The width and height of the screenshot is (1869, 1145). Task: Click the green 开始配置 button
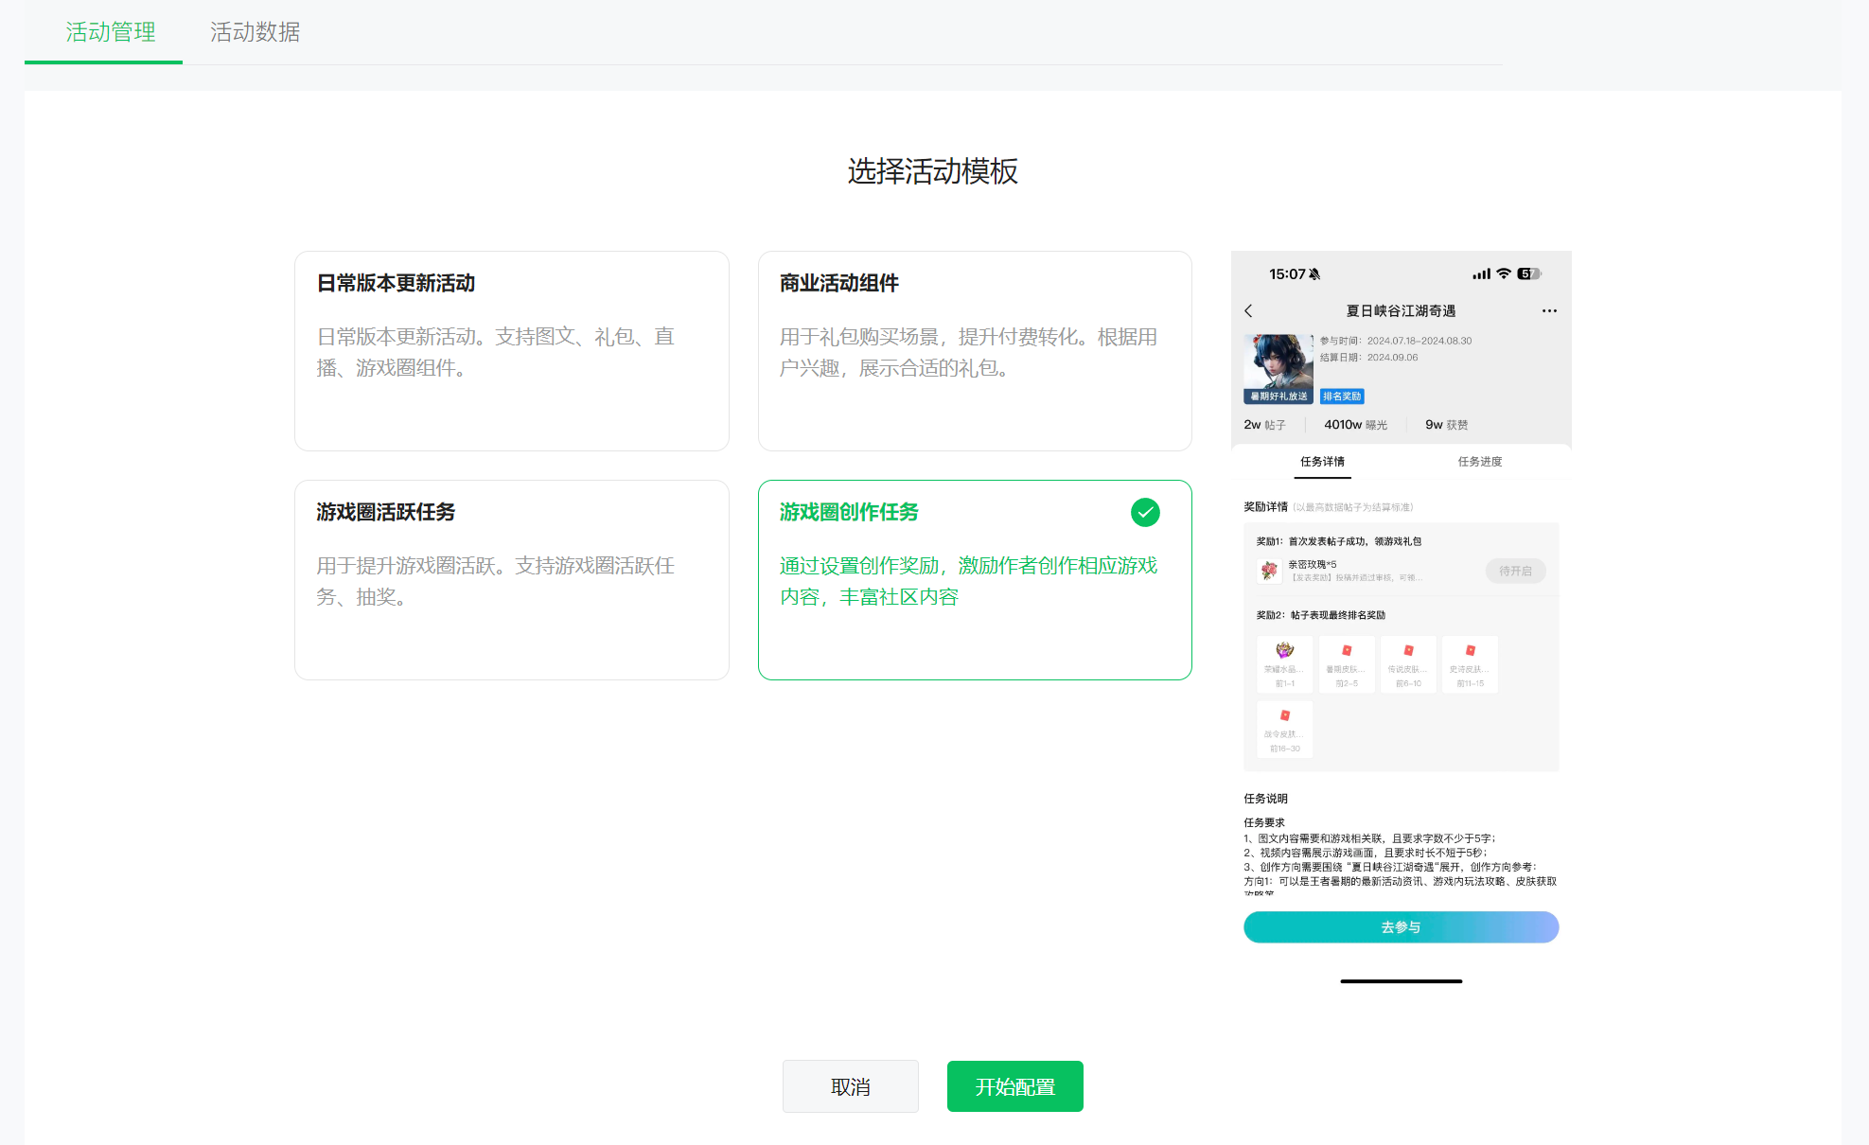(x=1014, y=1086)
